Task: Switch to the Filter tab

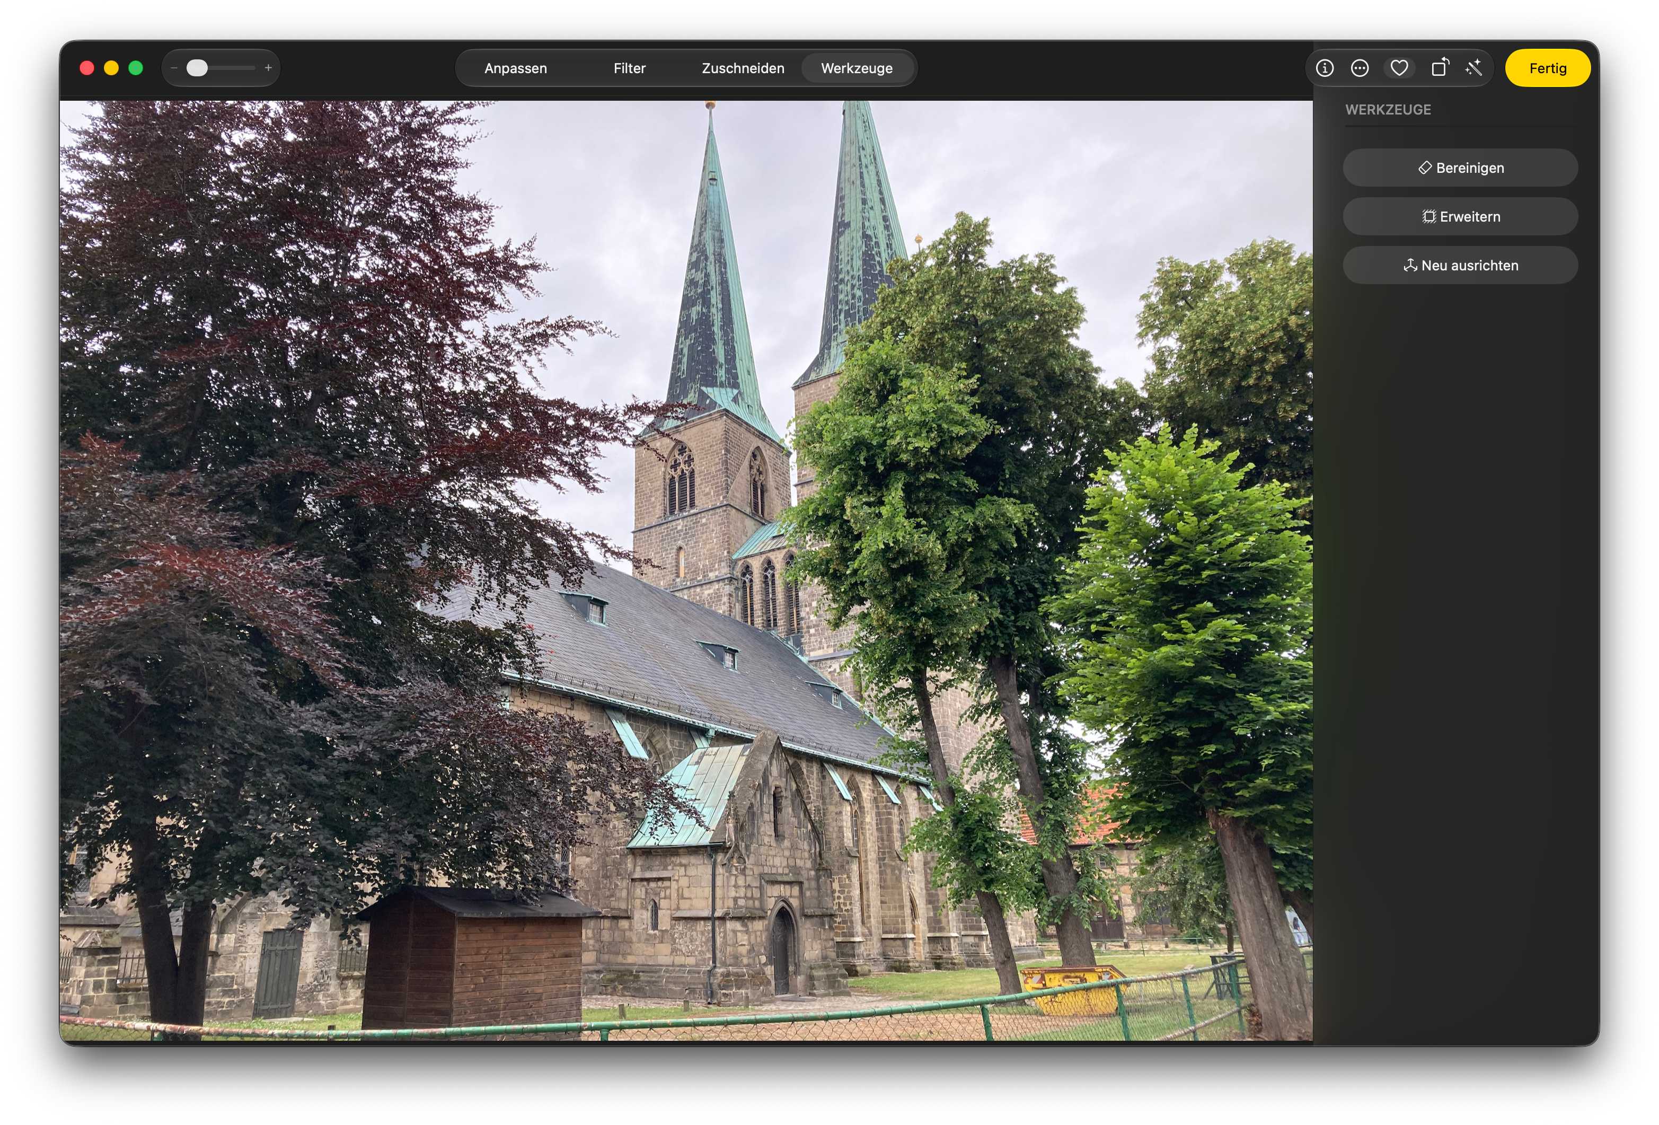Action: pos(629,68)
